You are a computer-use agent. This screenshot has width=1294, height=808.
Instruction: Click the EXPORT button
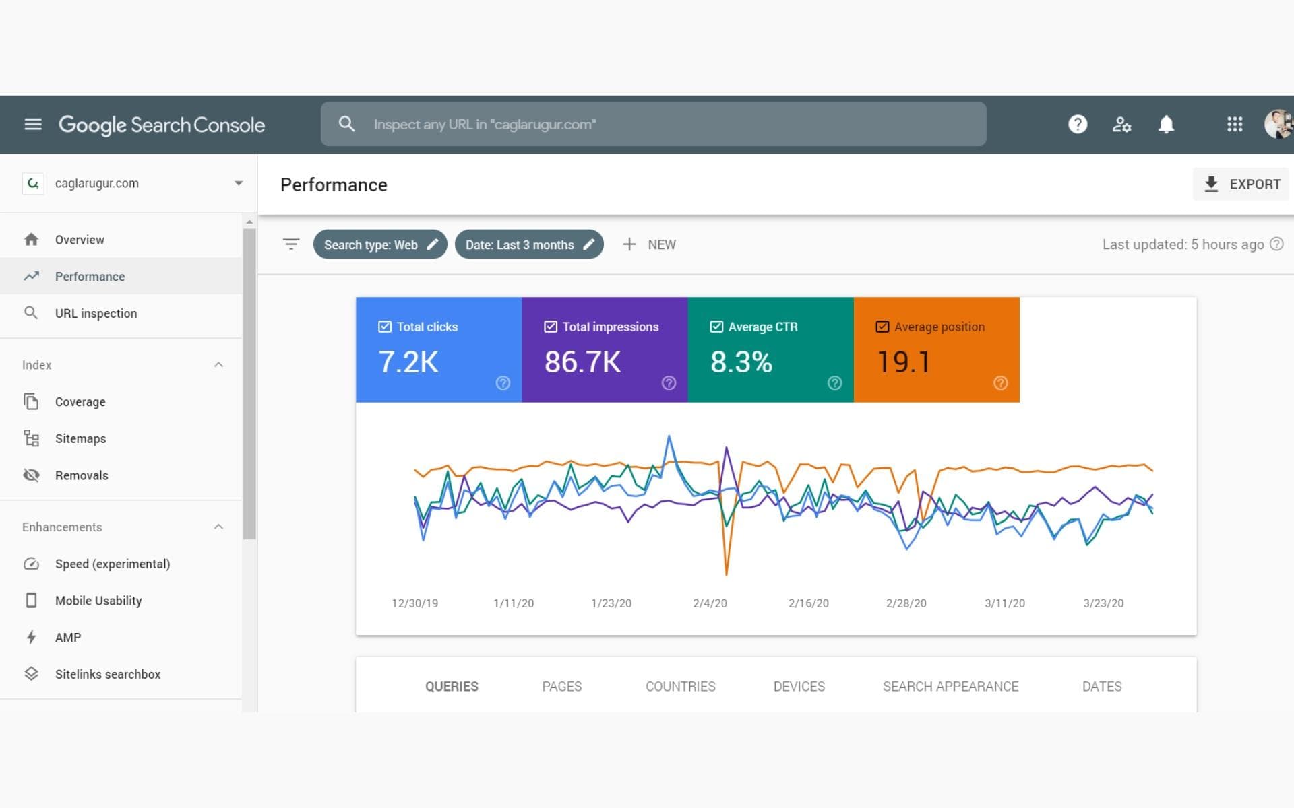[x=1240, y=183]
